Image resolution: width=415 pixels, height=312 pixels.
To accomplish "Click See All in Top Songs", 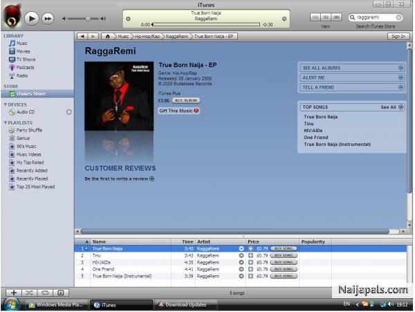I will tap(391, 107).
